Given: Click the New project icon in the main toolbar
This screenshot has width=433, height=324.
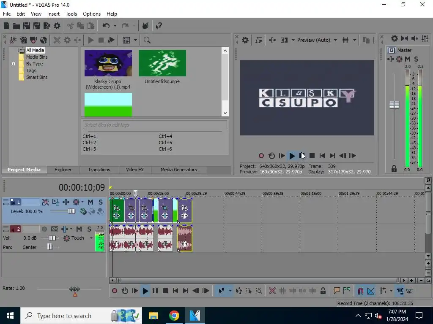Looking at the screenshot, I should pos(6,26).
